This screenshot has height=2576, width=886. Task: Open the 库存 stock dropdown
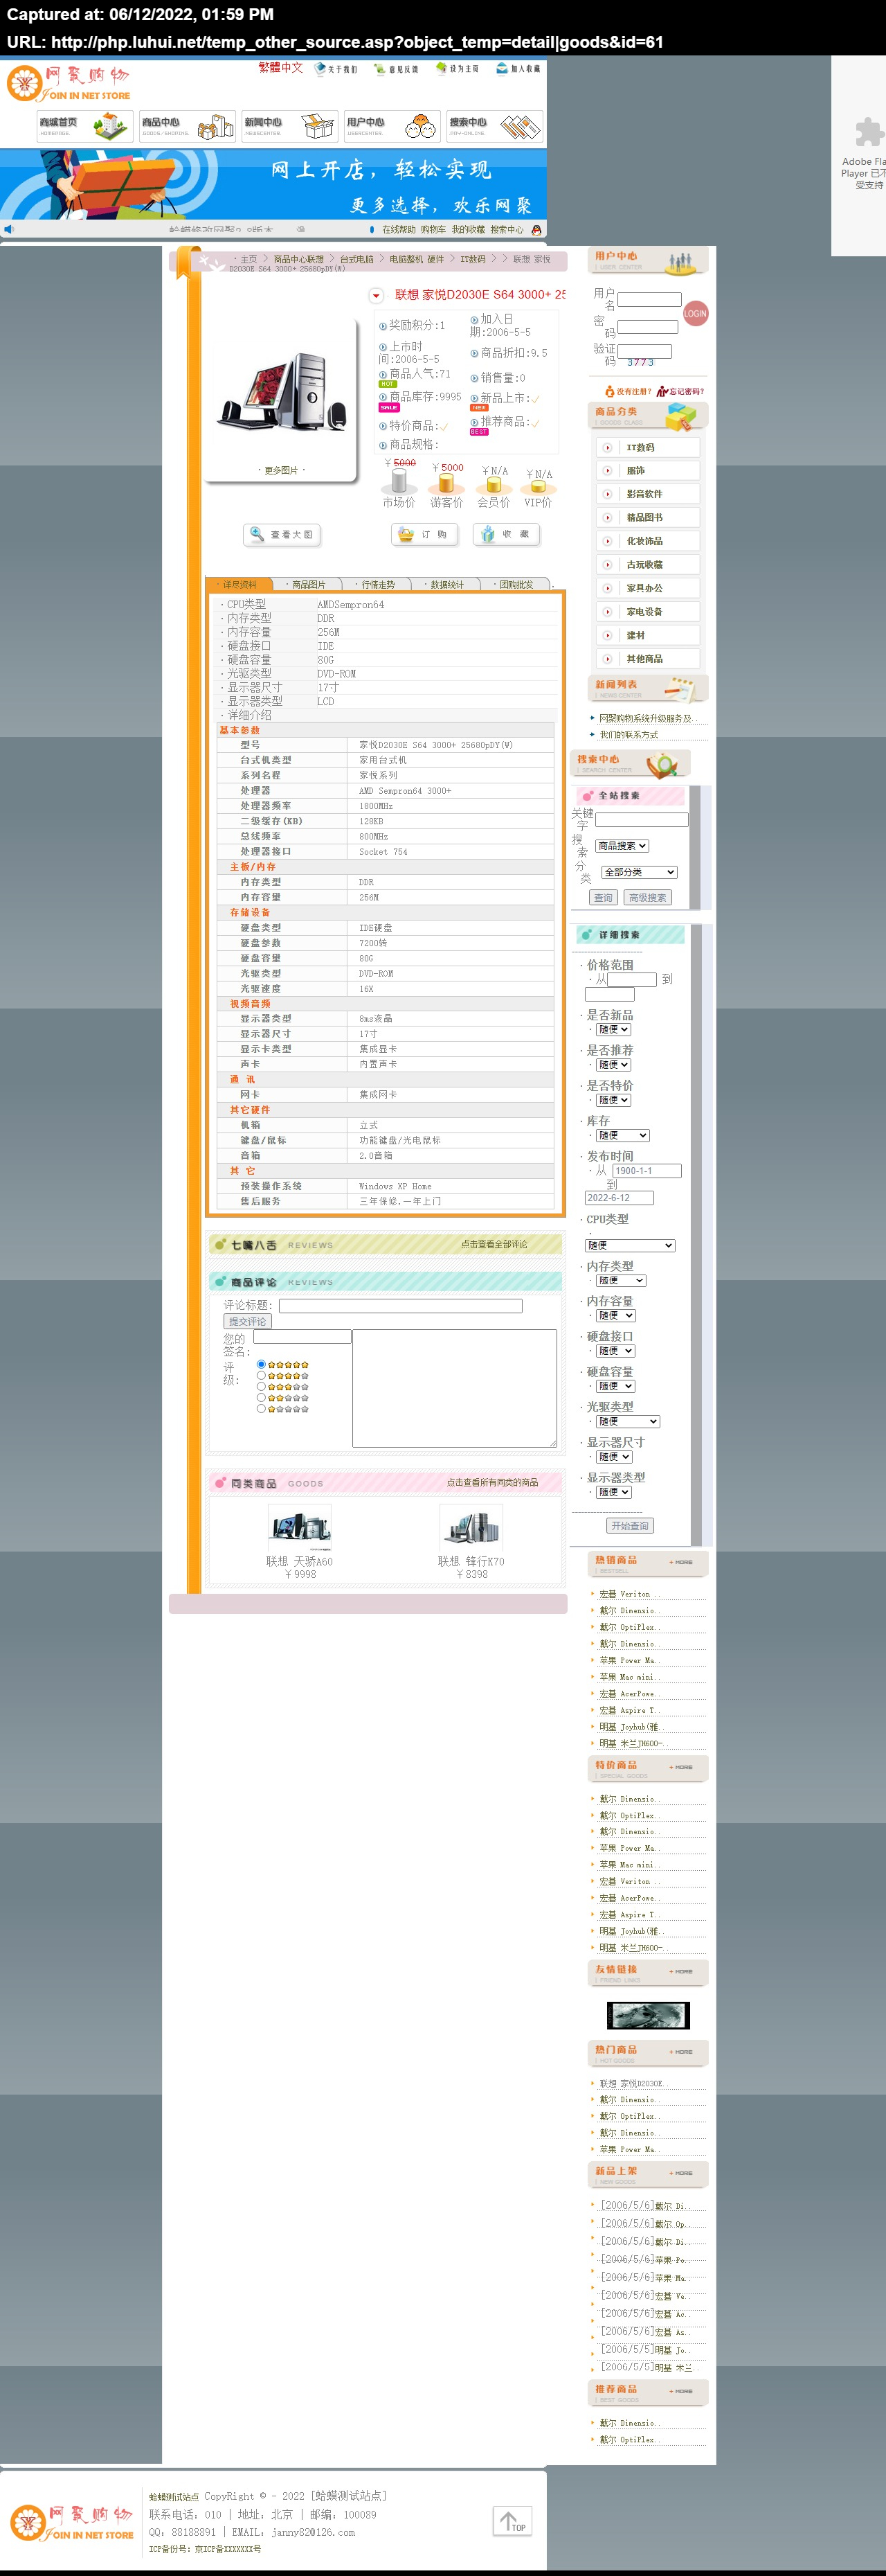click(623, 1135)
